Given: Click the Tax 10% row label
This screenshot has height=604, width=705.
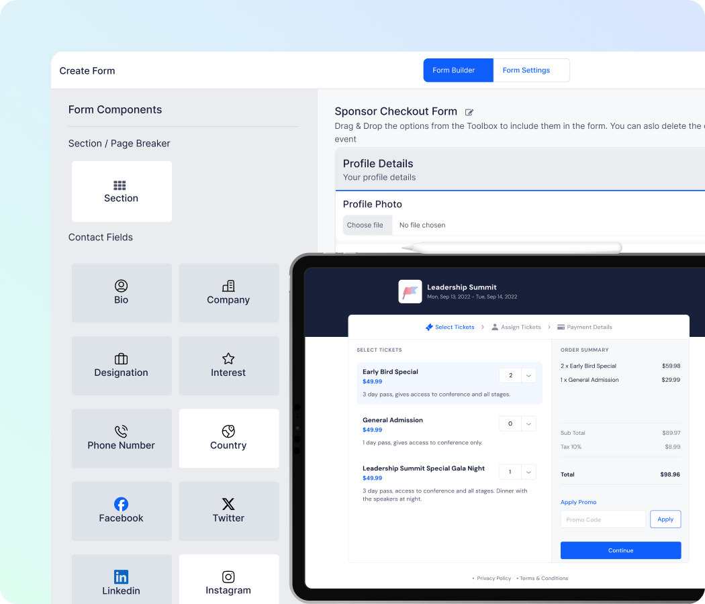Looking at the screenshot, I should pyautogui.click(x=571, y=447).
